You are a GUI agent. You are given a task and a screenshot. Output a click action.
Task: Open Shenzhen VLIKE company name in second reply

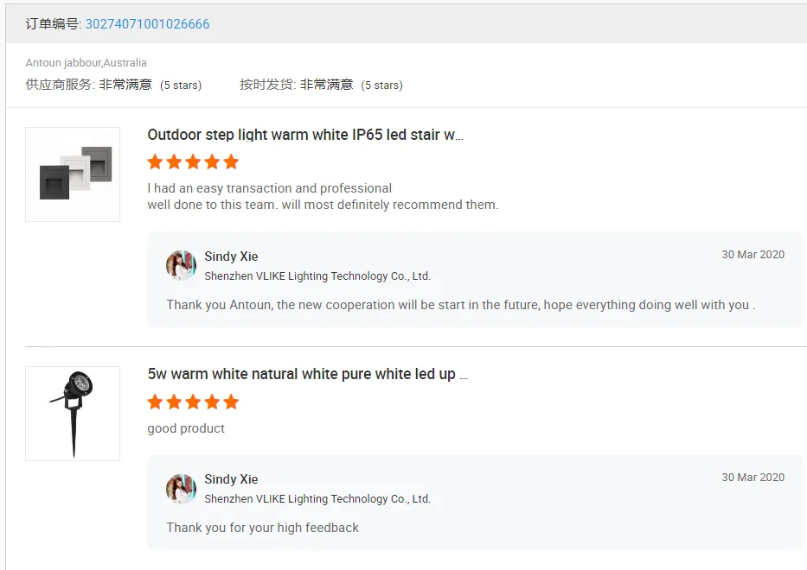pyautogui.click(x=317, y=499)
